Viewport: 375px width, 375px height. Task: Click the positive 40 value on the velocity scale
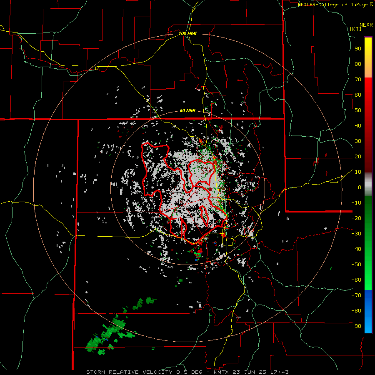[x=358, y=126]
